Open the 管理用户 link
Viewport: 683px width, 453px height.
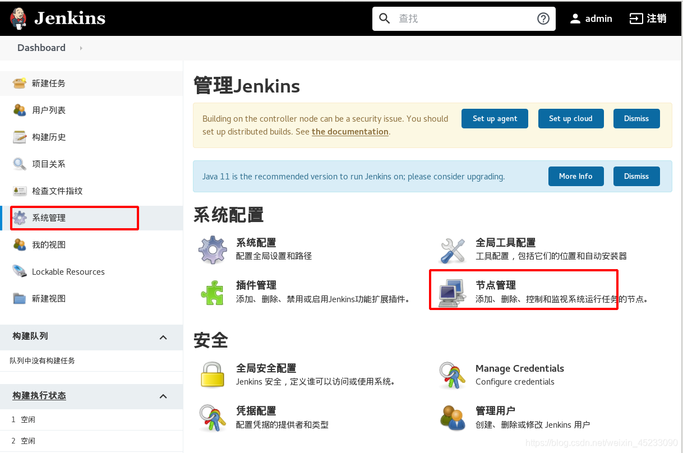[x=496, y=411]
